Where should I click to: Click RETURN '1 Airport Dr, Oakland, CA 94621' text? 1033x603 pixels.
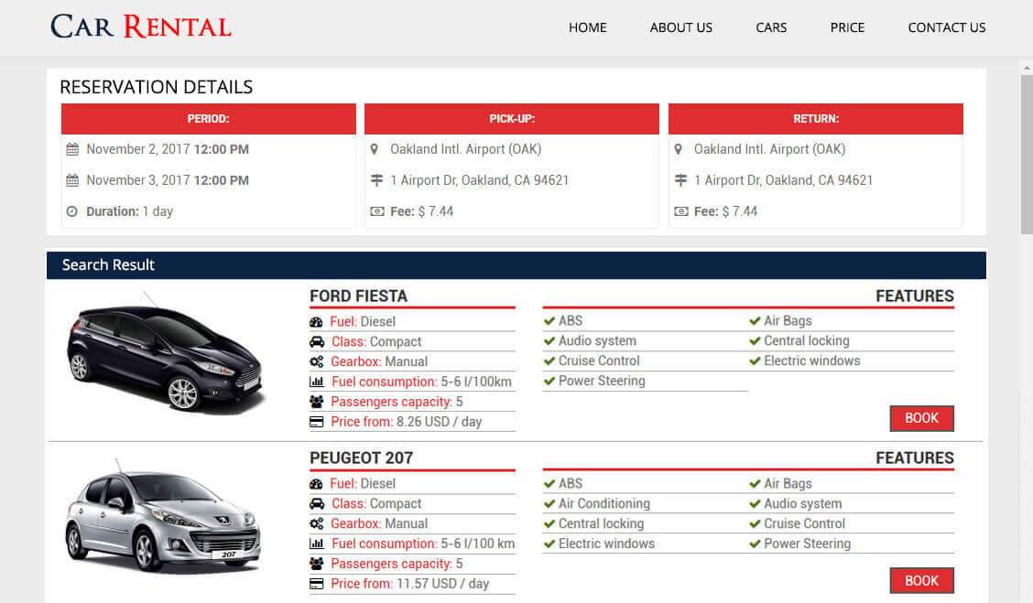tap(783, 180)
